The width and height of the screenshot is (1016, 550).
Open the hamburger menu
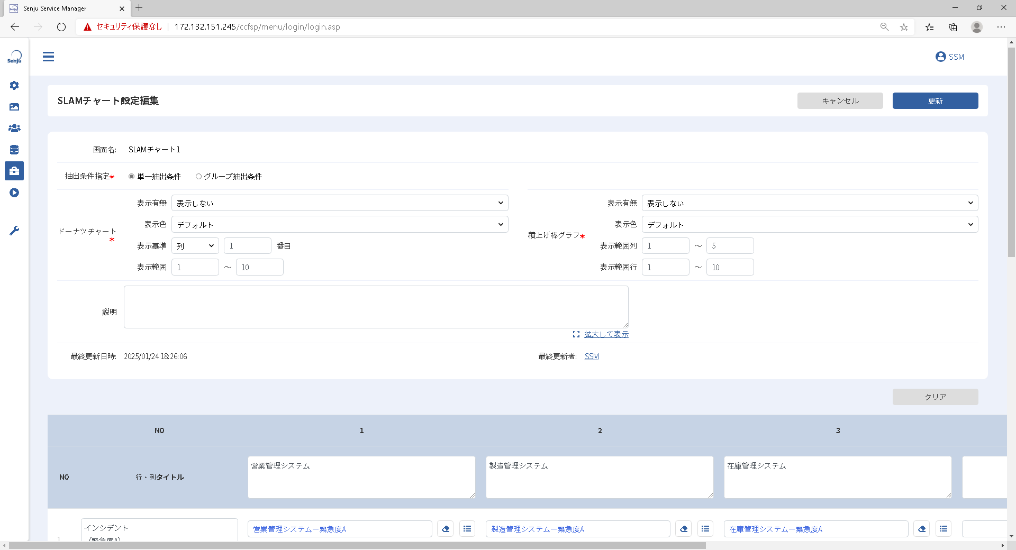(48, 57)
